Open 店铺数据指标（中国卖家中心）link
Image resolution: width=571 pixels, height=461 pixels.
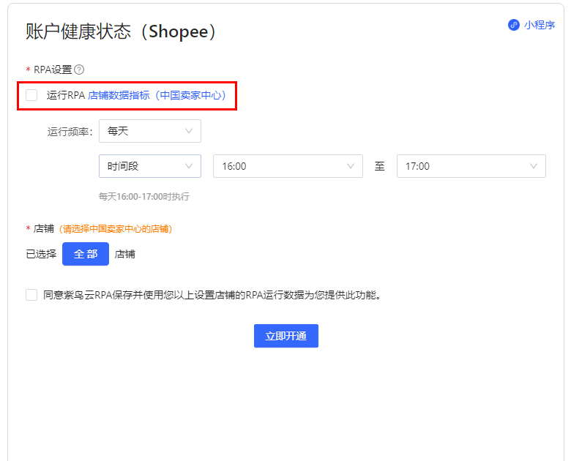coord(157,95)
